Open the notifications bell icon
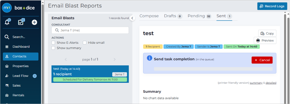The image size is (290, 104). pos(7,22)
